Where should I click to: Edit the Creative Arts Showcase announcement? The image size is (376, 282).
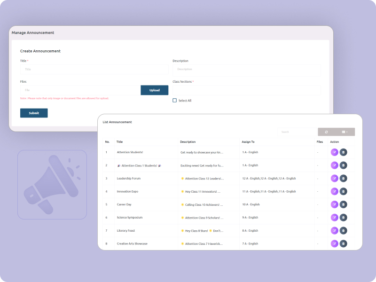click(x=334, y=243)
